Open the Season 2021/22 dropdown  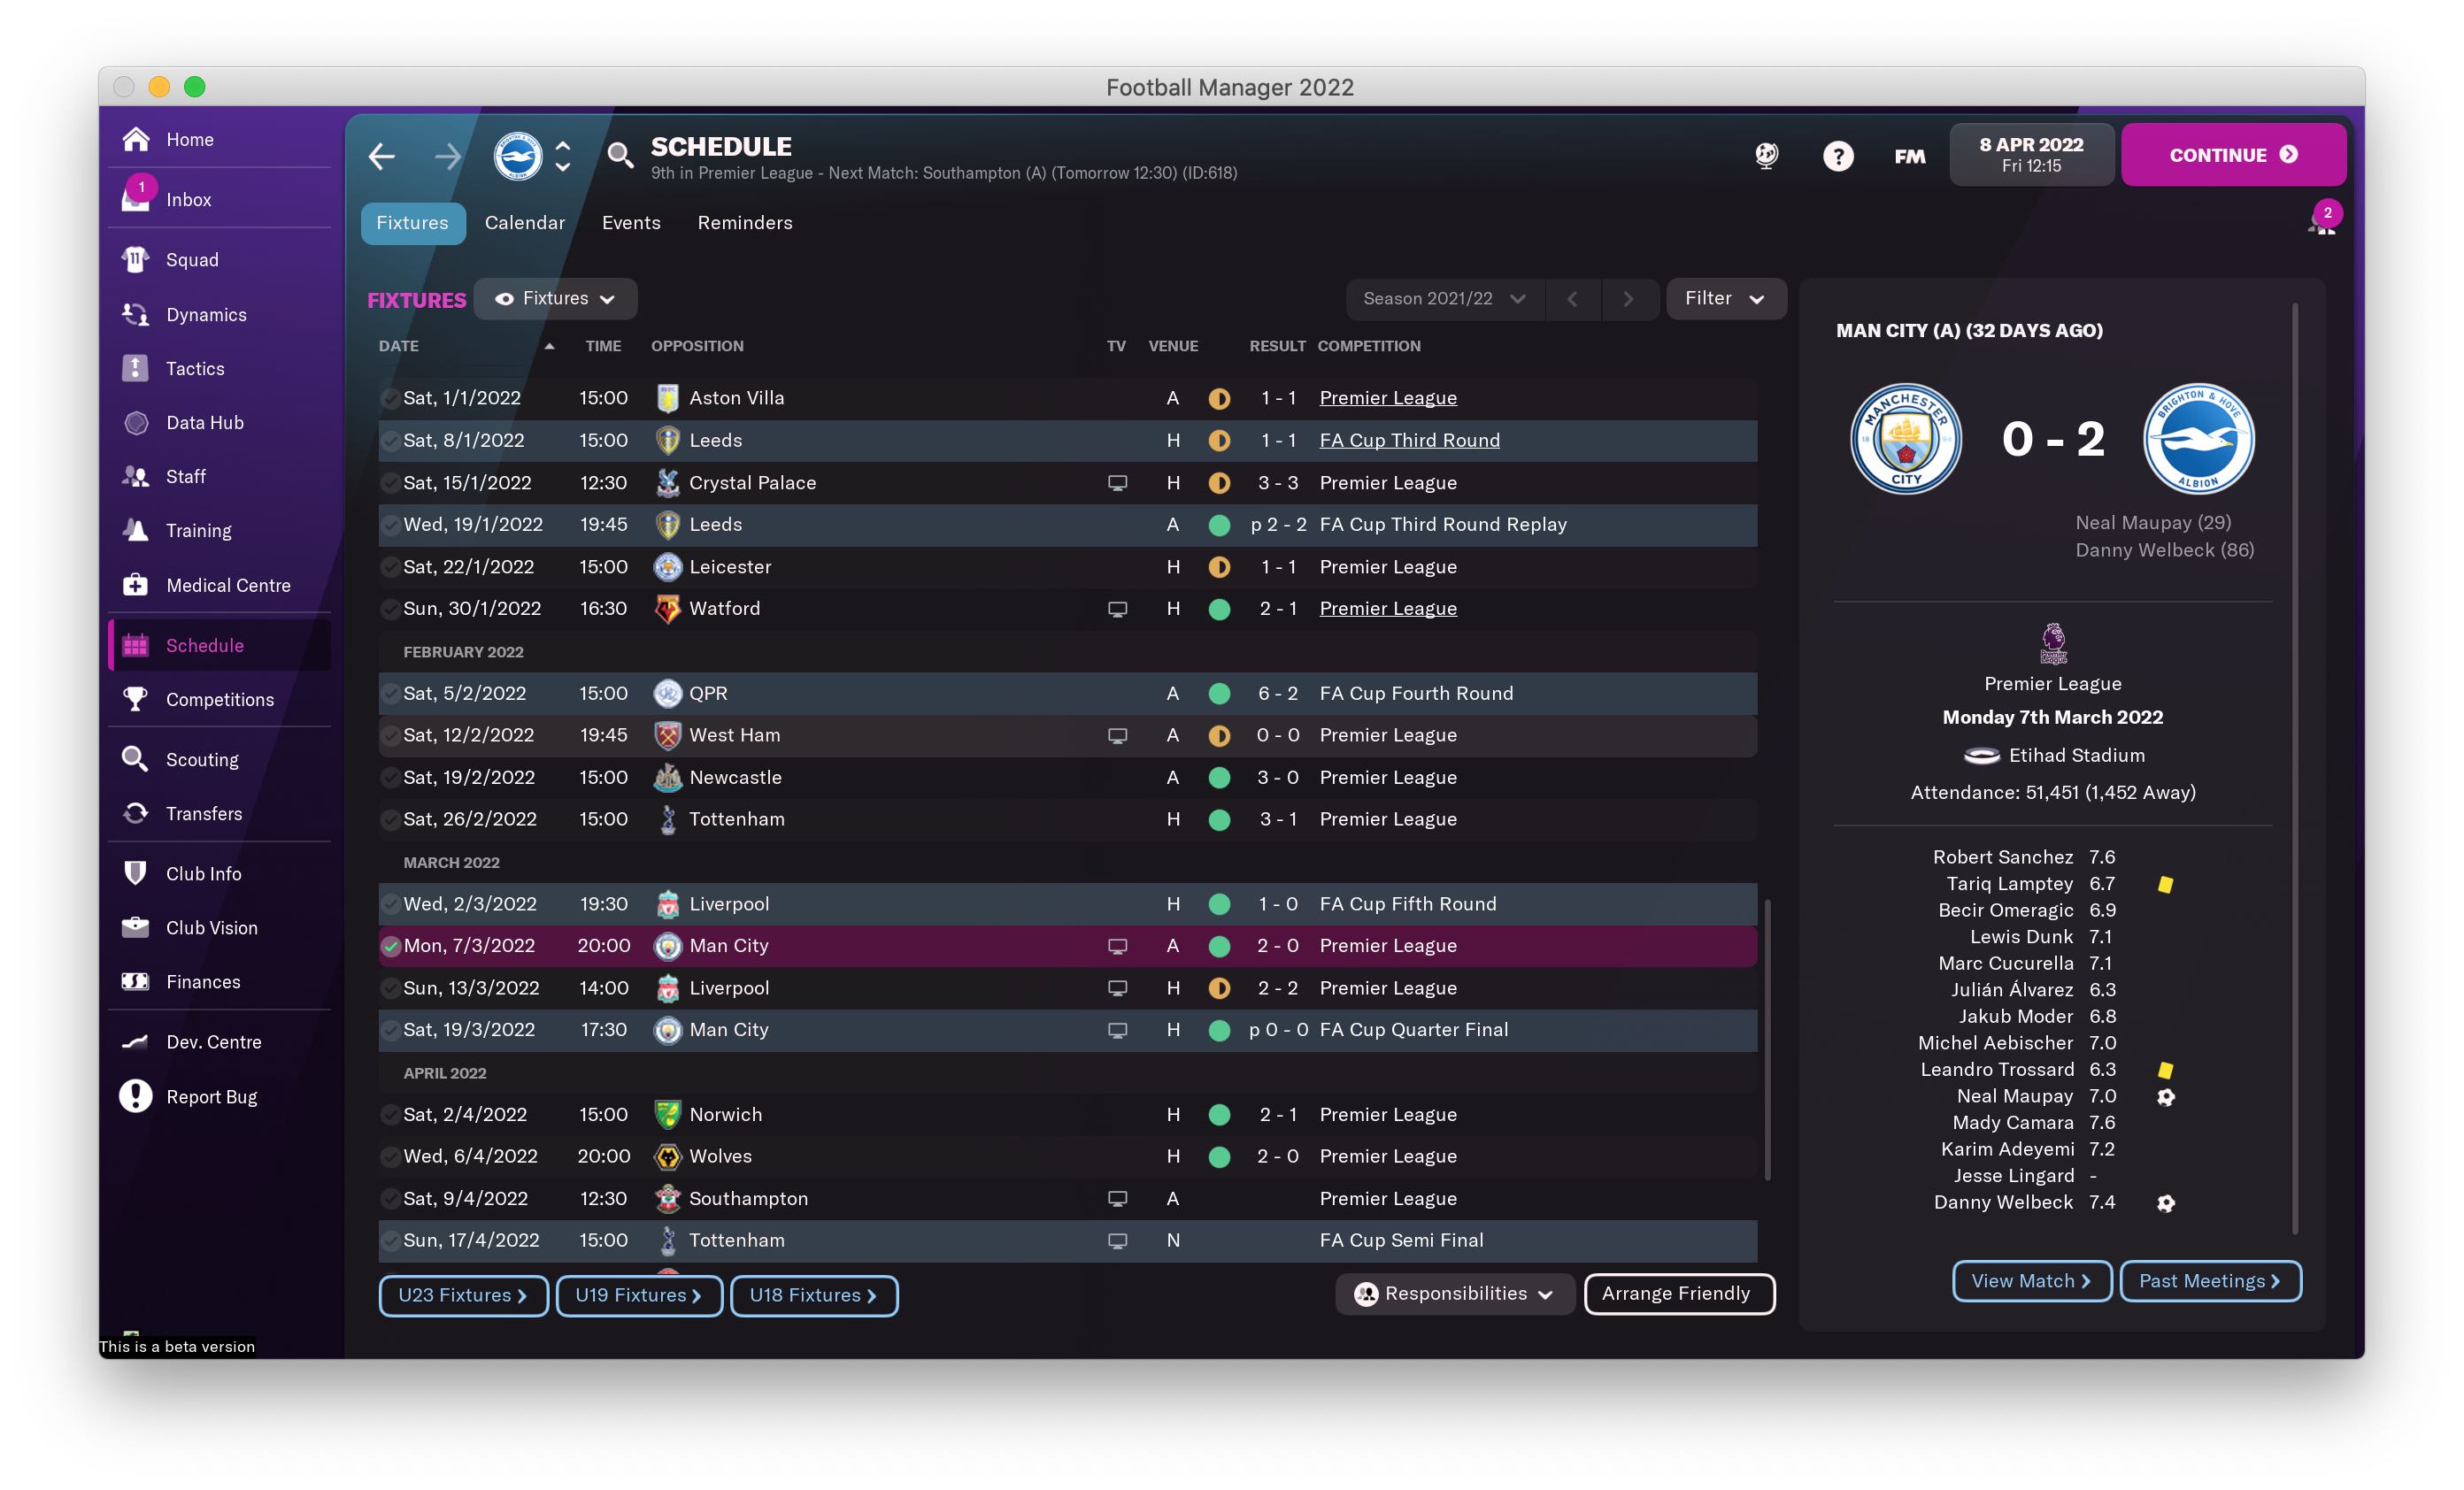1444,298
